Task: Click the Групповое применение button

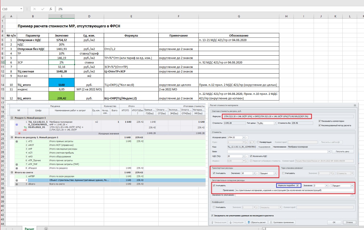Action: click(282, 222)
